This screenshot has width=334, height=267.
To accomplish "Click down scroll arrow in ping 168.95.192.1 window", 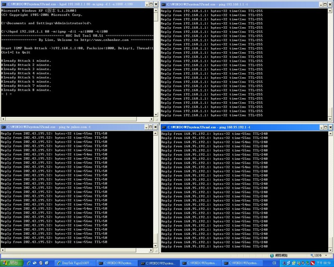I will [x=330, y=250].
